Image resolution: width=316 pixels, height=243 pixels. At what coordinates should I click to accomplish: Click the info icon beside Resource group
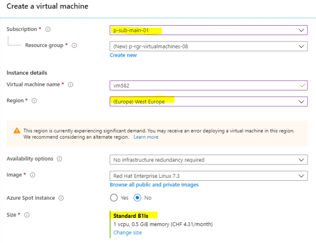(74, 45)
